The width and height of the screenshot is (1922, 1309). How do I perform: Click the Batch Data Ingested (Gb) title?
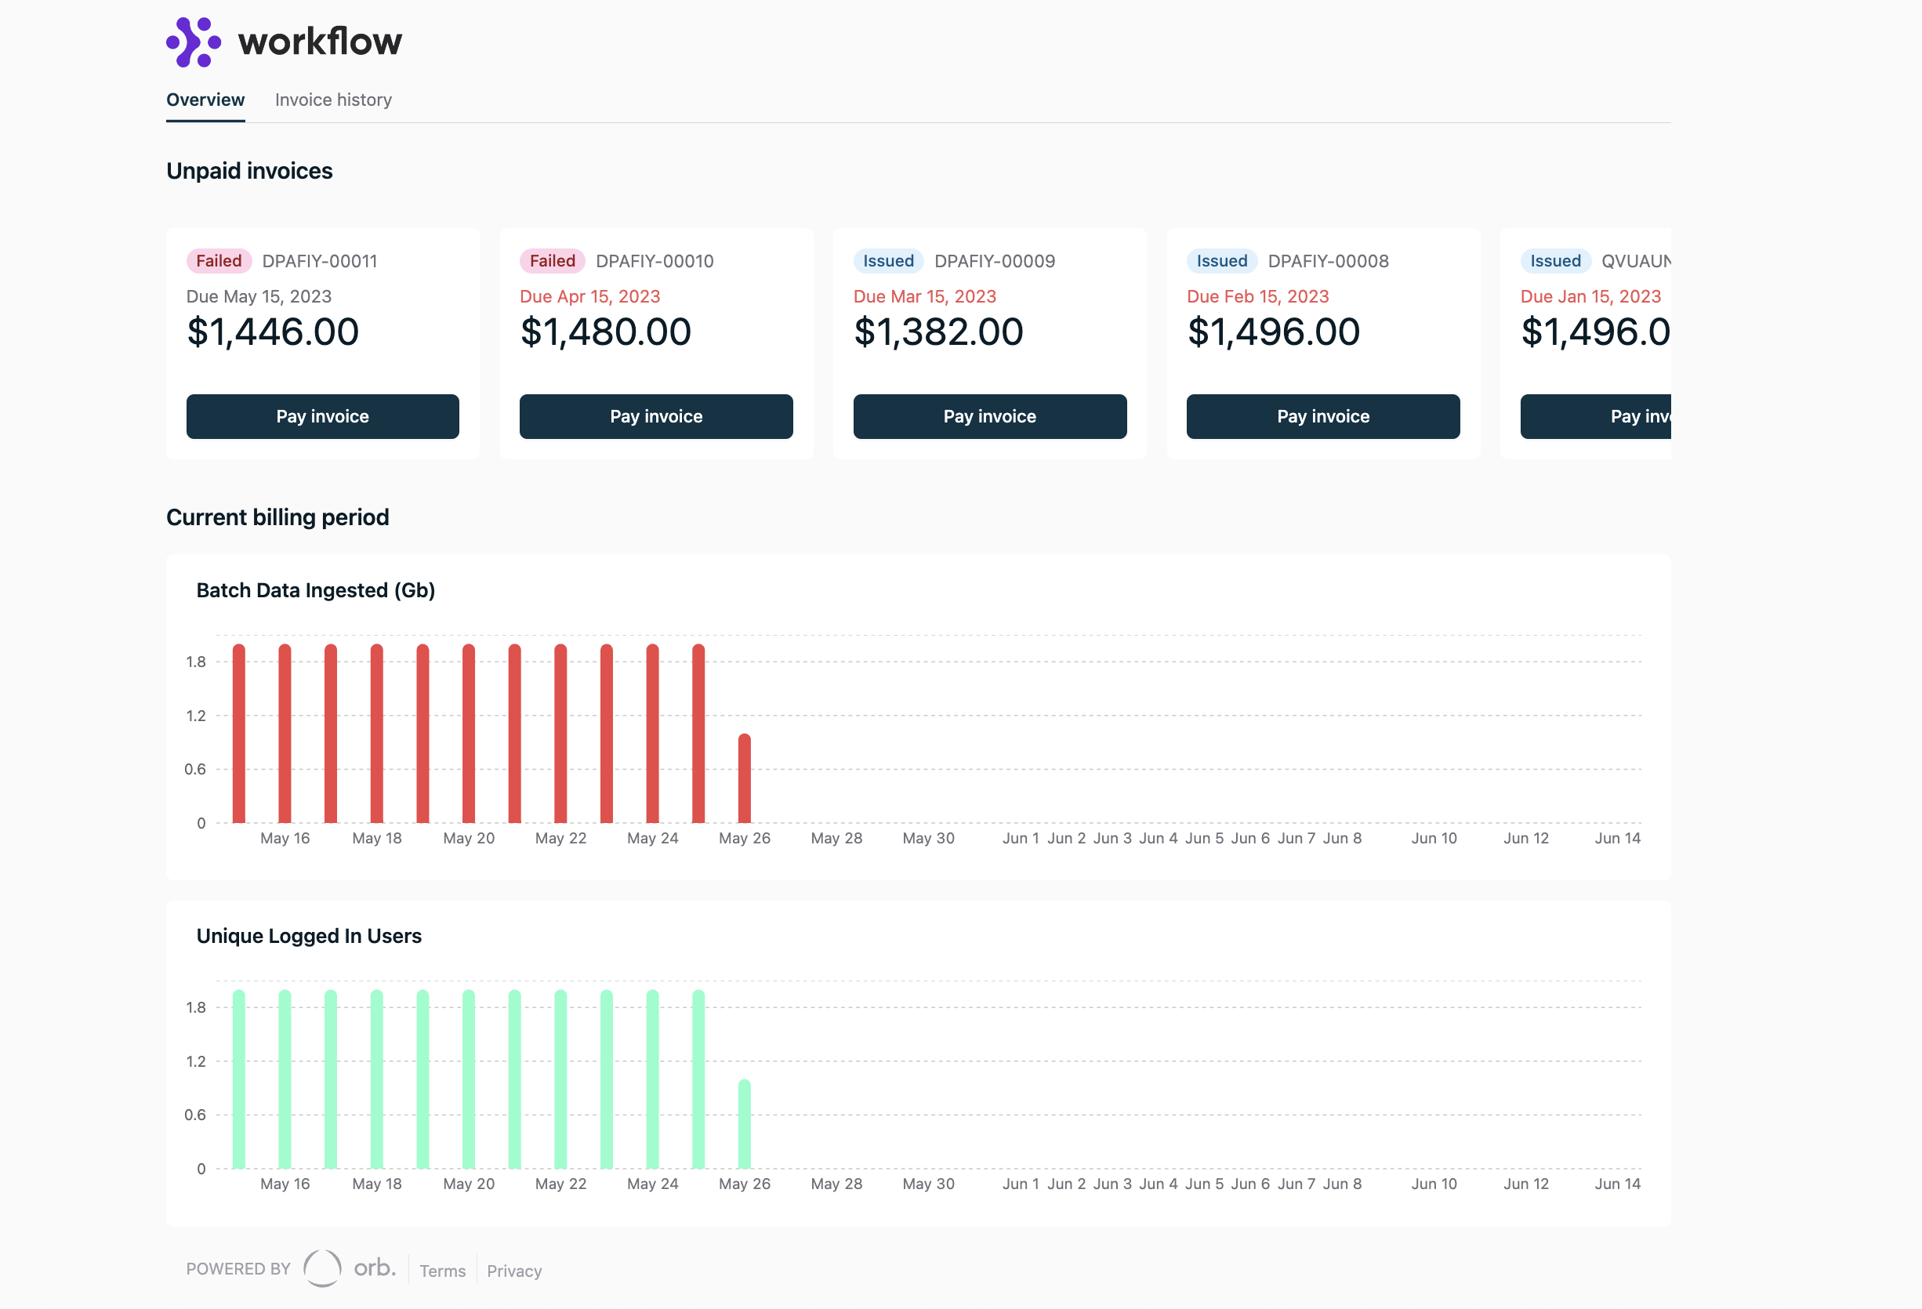316,590
